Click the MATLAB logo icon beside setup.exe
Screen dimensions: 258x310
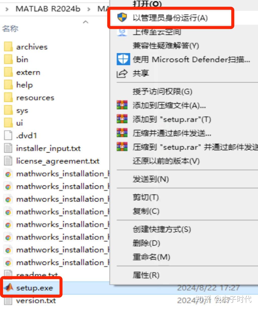coord(8,288)
